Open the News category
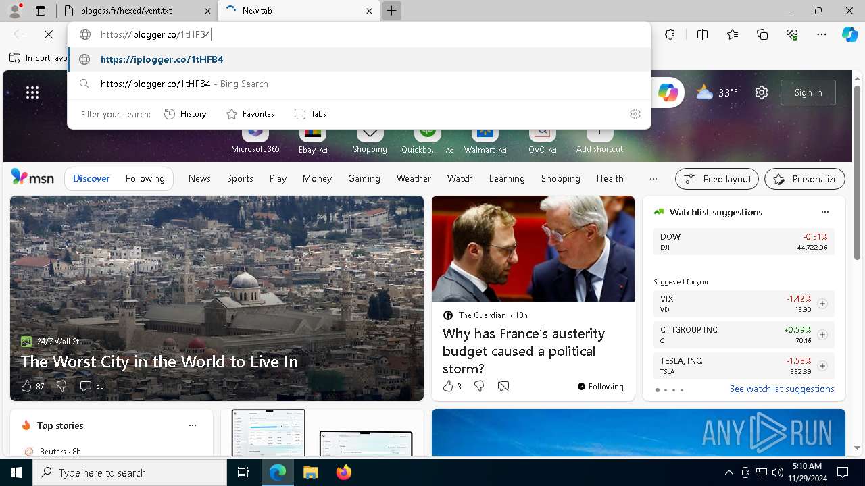Viewport: 865px width, 486px height. [199, 178]
